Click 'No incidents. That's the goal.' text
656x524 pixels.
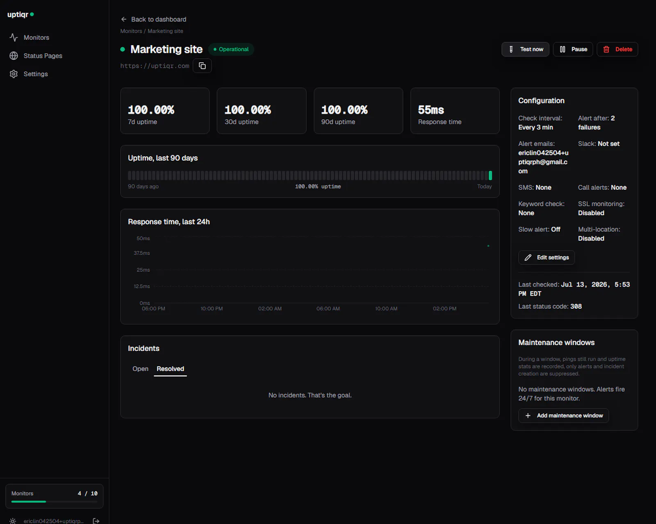[x=310, y=395]
